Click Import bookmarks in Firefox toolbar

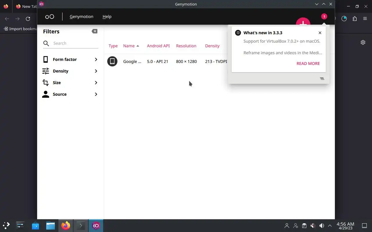20,29
